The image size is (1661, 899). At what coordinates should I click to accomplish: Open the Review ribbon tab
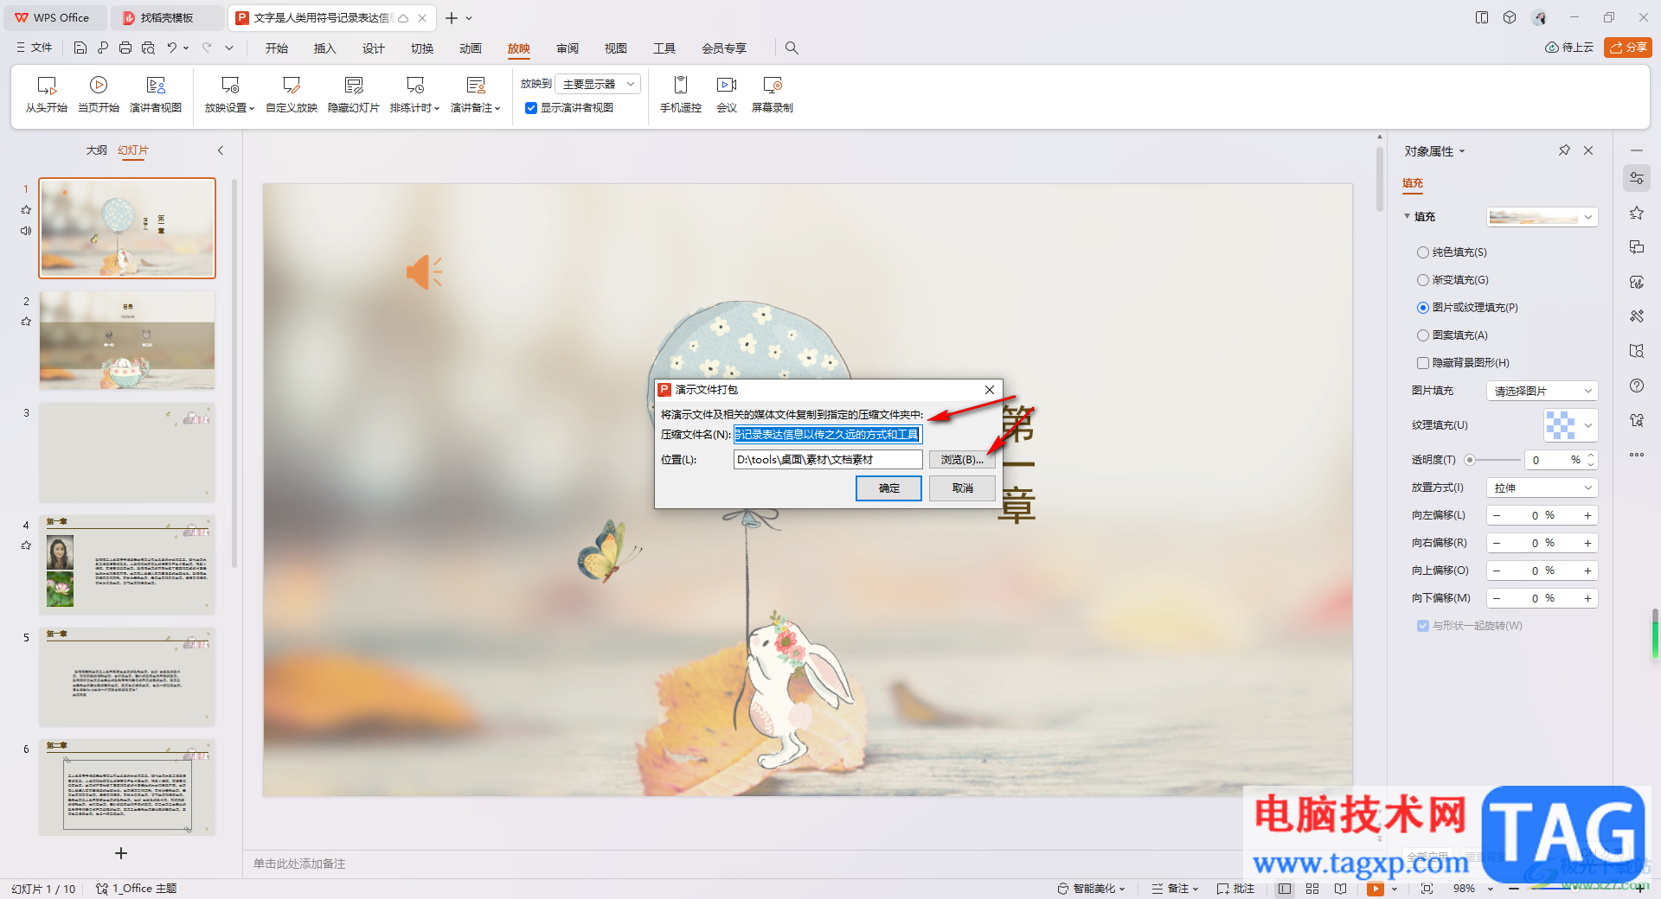pyautogui.click(x=568, y=48)
